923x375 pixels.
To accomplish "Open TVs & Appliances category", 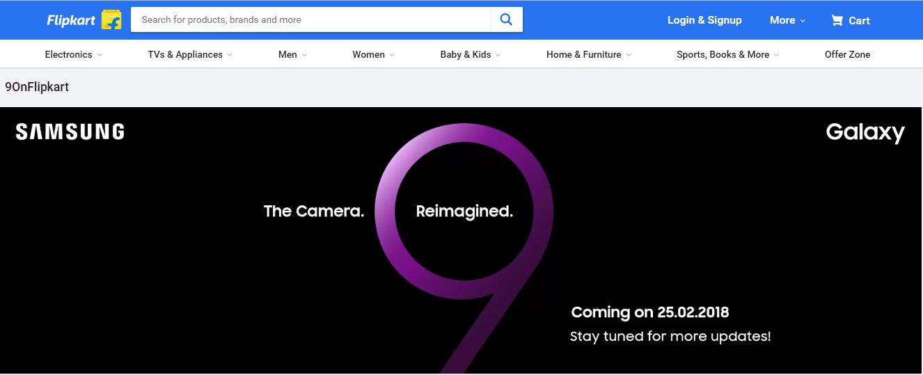I will pyautogui.click(x=185, y=54).
